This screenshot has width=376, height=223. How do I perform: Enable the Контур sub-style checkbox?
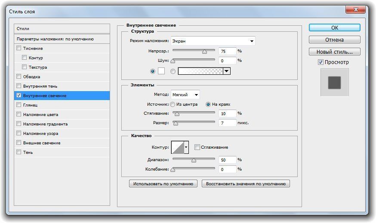coord(24,58)
